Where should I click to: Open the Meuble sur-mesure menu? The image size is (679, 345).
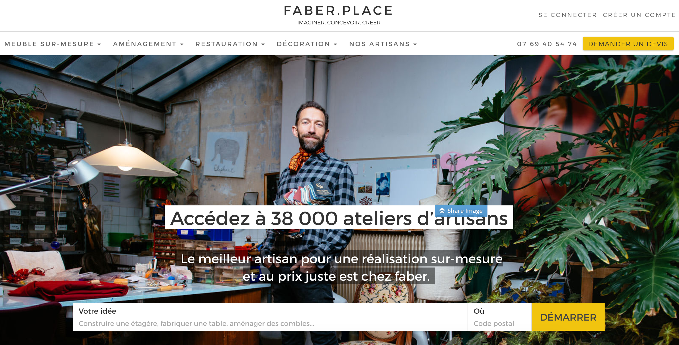click(x=53, y=44)
